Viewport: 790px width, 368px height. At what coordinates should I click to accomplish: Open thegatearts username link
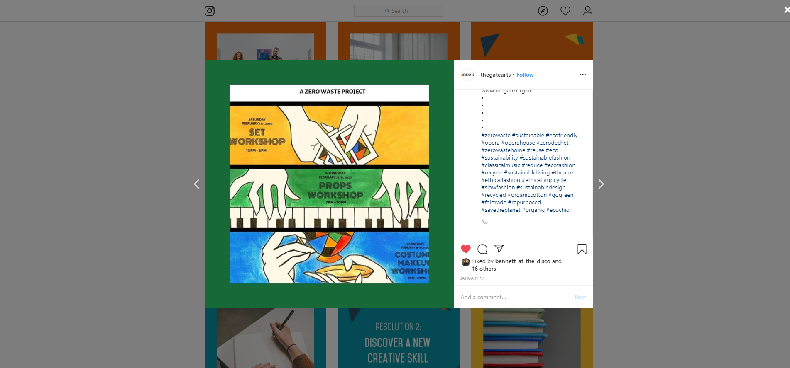496,75
